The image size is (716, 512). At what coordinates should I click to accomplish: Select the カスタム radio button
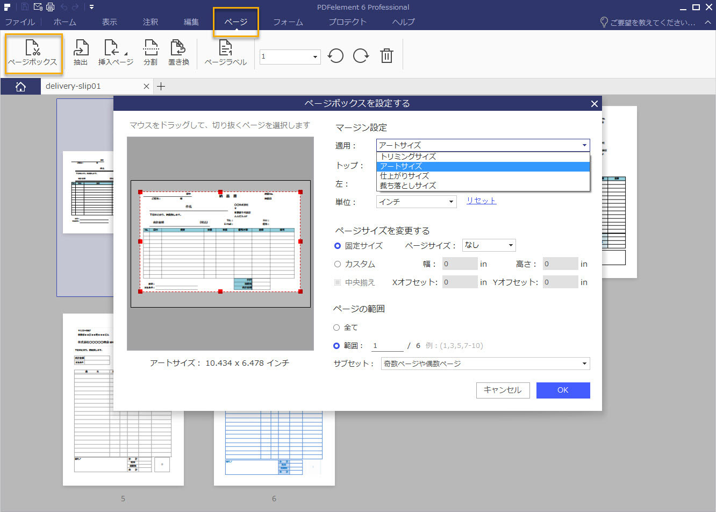tap(338, 264)
